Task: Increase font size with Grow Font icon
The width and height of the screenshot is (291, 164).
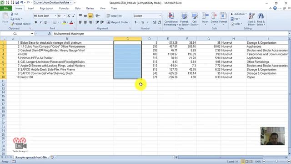Action: 69,16
